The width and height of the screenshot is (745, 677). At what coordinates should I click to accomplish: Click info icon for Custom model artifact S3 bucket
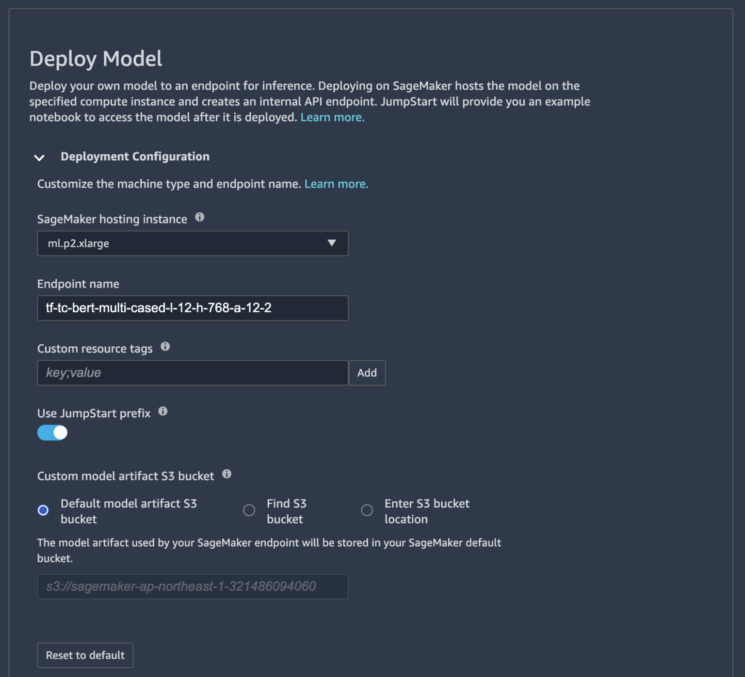click(x=227, y=474)
